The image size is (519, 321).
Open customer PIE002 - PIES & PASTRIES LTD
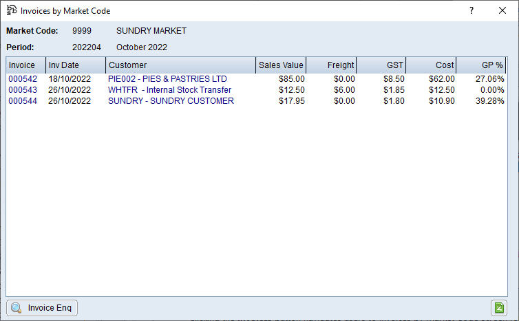(x=167, y=79)
